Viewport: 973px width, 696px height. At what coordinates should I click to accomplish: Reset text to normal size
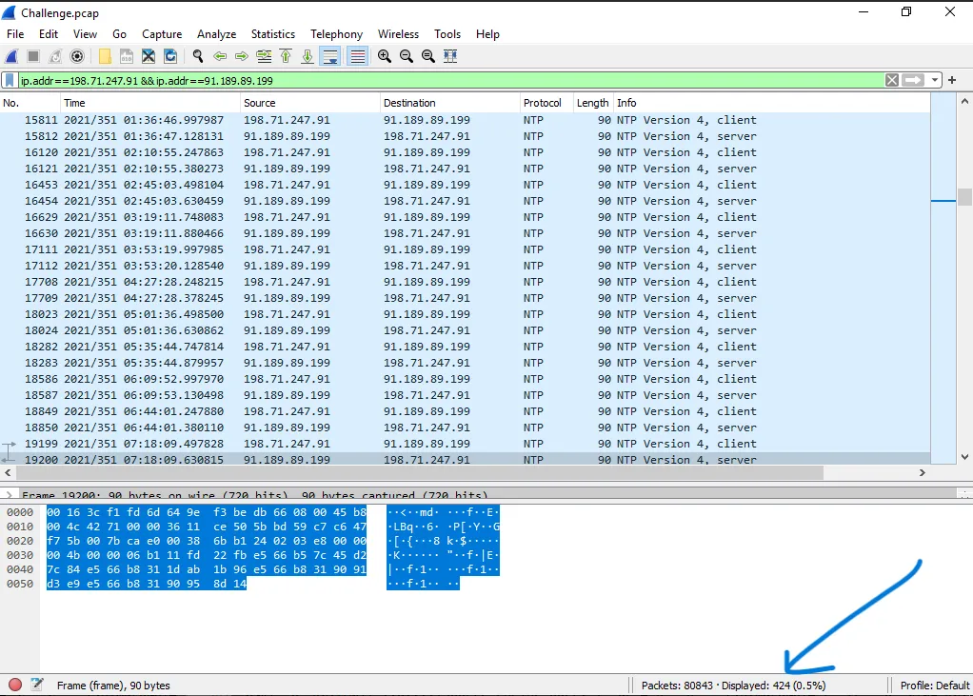click(x=428, y=56)
